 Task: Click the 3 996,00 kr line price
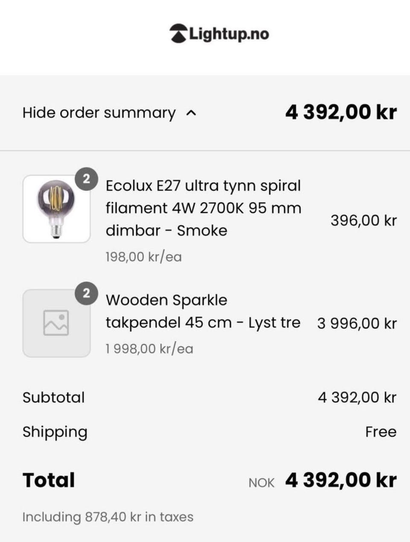(x=357, y=323)
